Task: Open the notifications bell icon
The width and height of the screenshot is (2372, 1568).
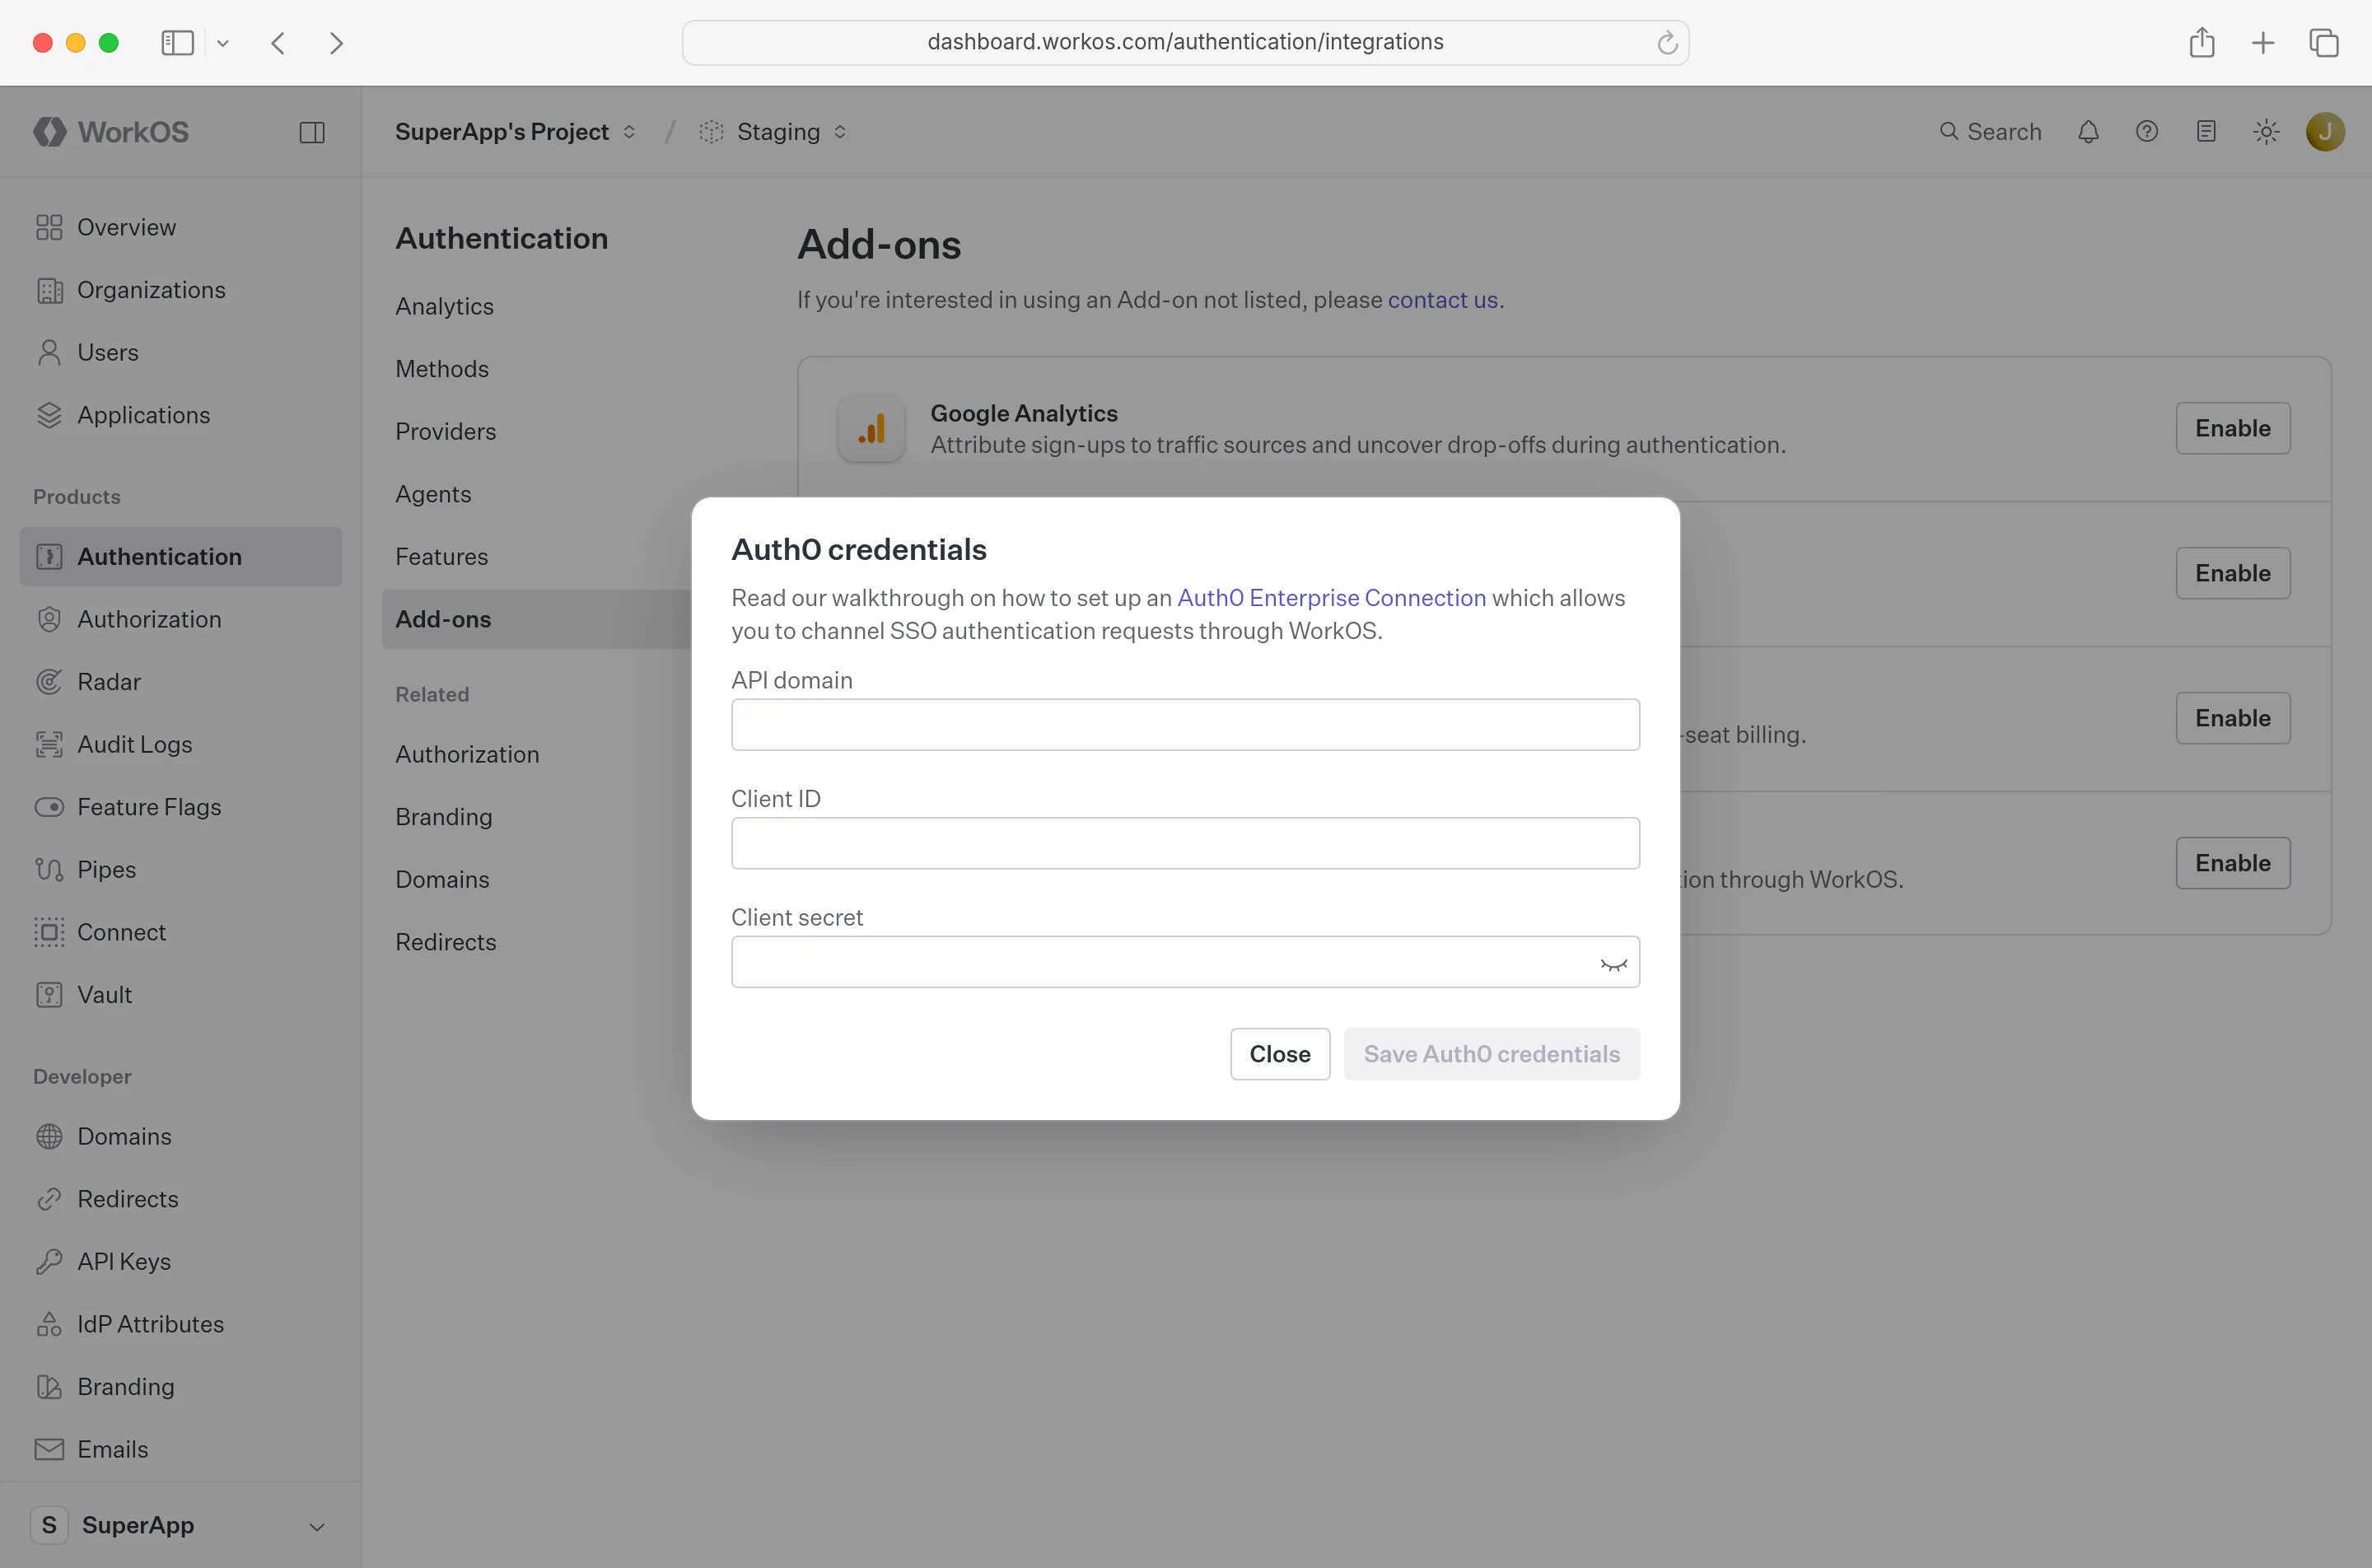Action: coord(2088,132)
